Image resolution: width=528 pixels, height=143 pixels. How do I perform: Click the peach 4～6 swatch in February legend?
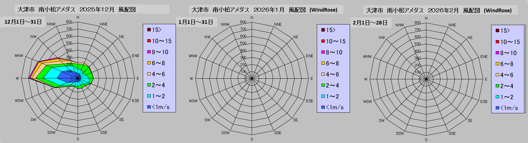click(x=497, y=75)
